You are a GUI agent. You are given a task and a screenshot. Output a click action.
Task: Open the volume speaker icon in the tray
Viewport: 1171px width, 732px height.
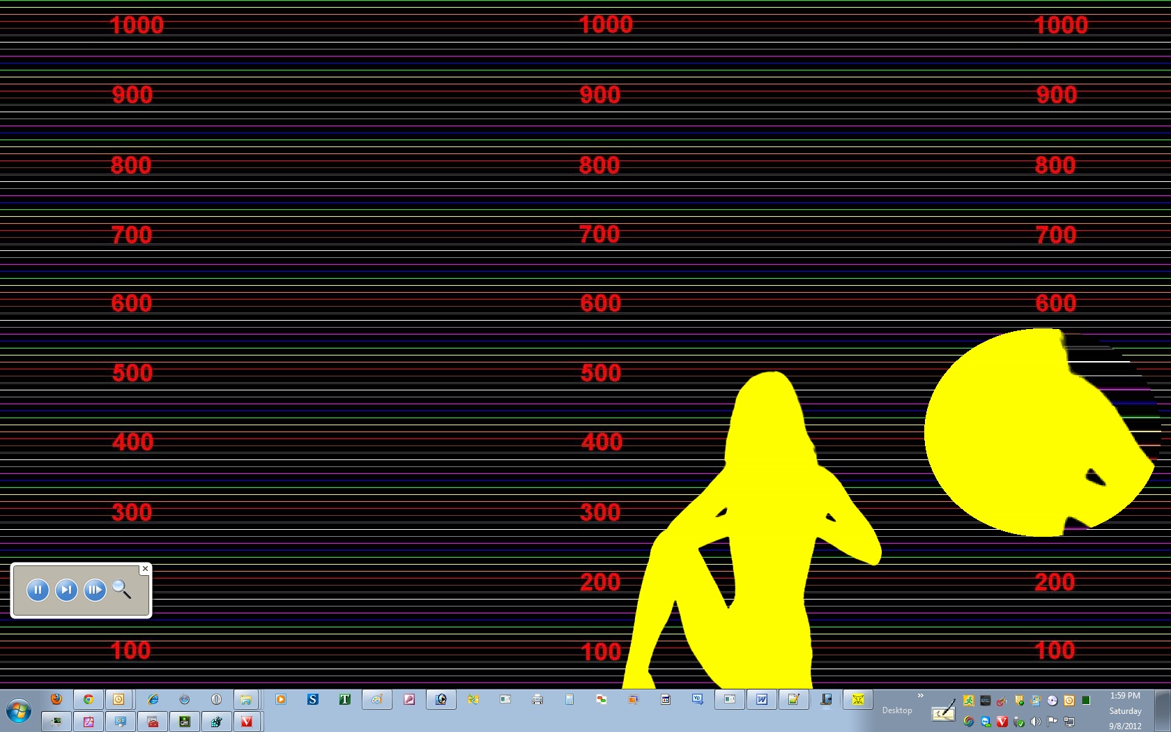point(1036,722)
